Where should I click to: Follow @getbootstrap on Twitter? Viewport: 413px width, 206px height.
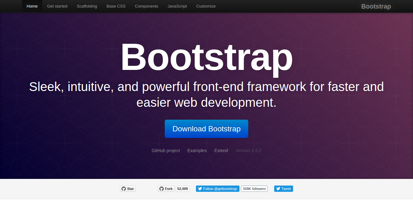(218, 188)
